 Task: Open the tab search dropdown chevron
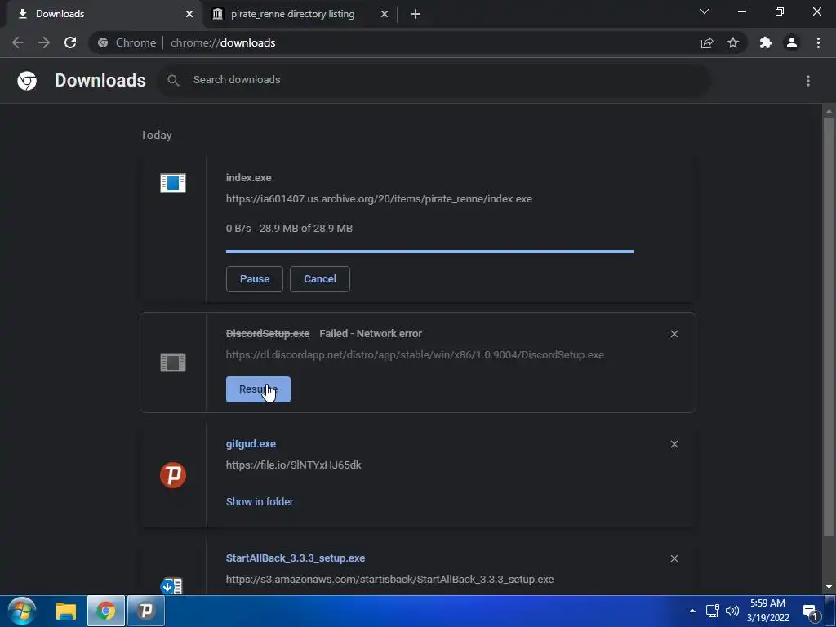[x=705, y=11]
